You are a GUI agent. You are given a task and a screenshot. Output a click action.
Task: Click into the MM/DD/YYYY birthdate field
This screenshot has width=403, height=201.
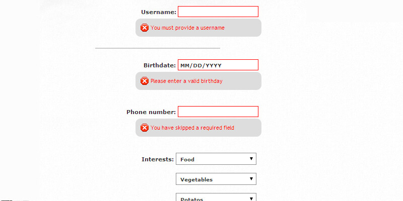[x=218, y=65]
